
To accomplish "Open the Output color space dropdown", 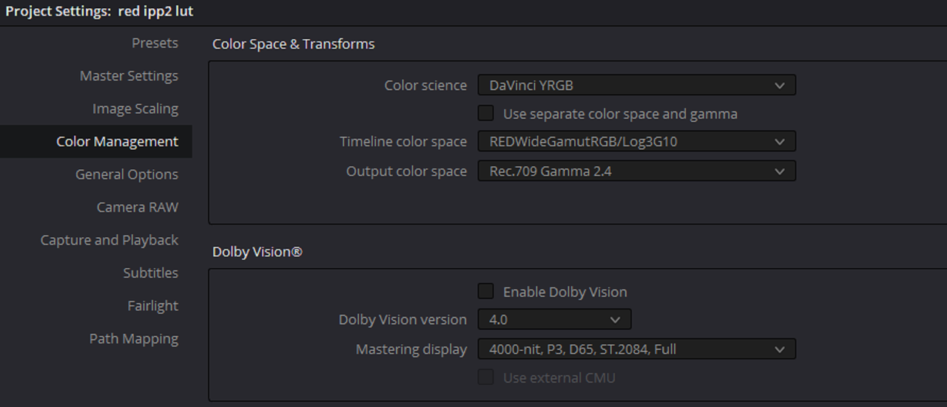I will pyautogui.click(x=636, y=171).
